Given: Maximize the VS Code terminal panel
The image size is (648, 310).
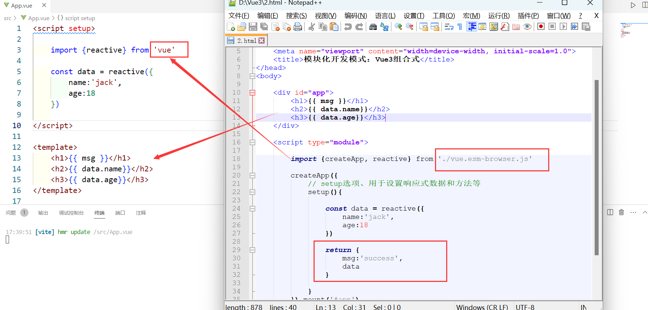Looking at the screenshot, I should pyautogui.click(x=645, y=212).
